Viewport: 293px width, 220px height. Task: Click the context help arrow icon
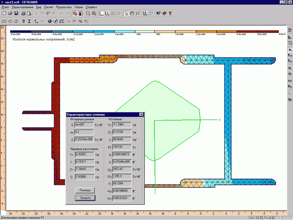pyautogui.click(x=158, y=13)
